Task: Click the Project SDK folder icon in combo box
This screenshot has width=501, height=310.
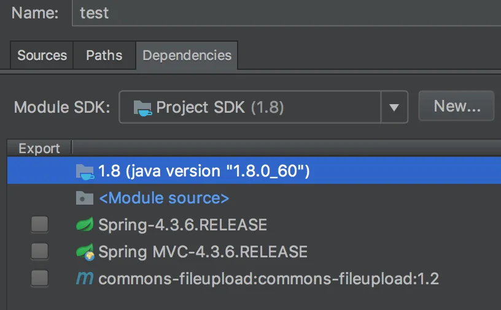Action: click(142, 108)
